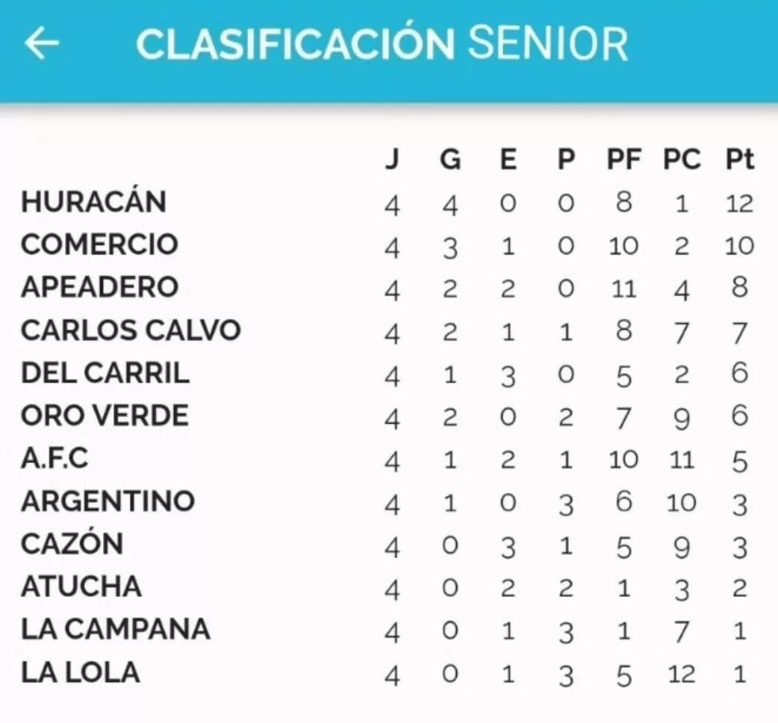Click the Pt points column header
Viewport: 778px width, 723px height.
[x=739, y=159]
